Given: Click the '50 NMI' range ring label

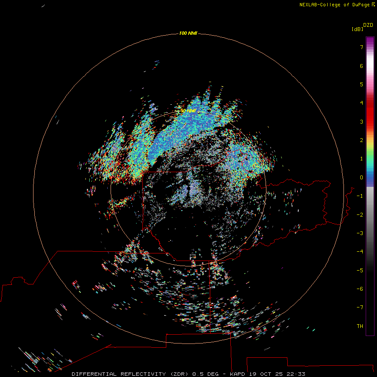Looking at the screenshot, I should pos(188,111).
